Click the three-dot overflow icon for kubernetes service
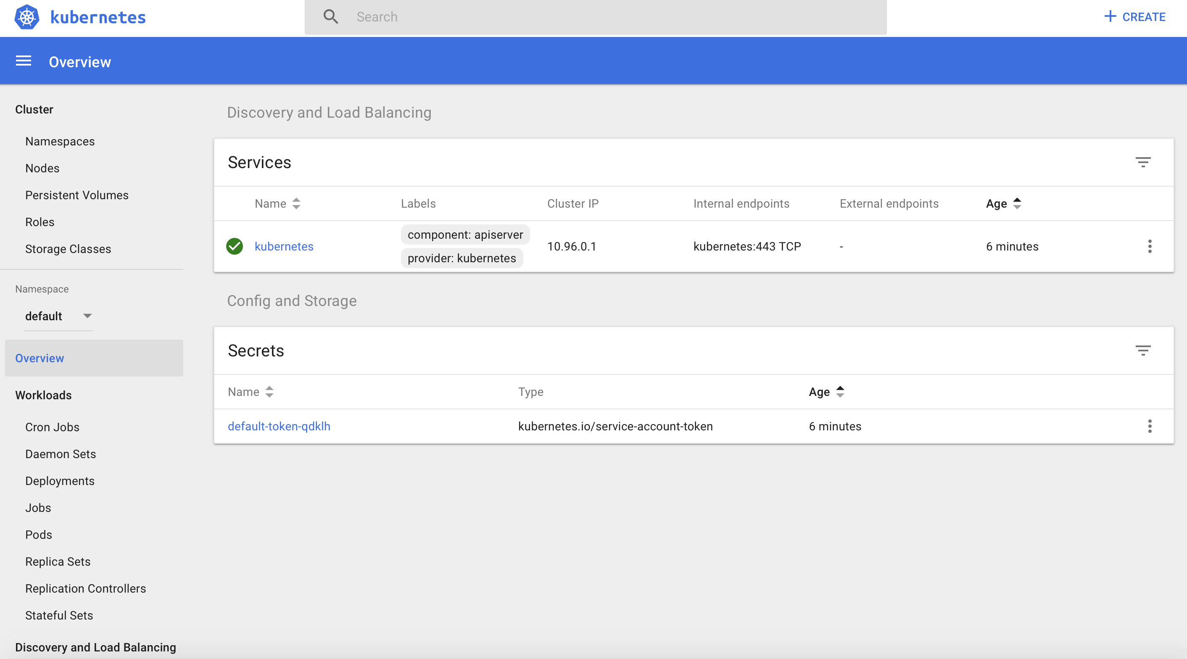Screen dimensions: 1187x659 (1150, 246)
